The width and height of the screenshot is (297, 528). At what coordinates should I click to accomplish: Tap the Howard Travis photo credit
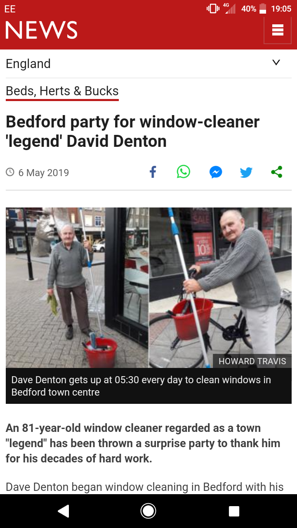(252, 361)
